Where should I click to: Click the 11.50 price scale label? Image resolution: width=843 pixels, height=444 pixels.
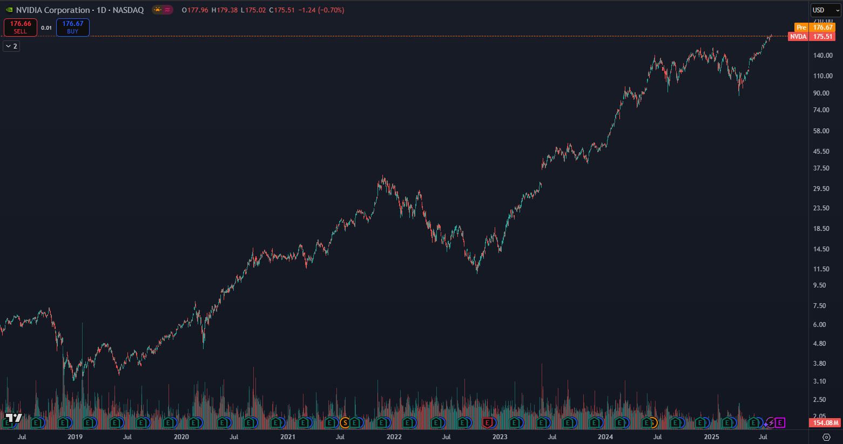coord(821,269)
